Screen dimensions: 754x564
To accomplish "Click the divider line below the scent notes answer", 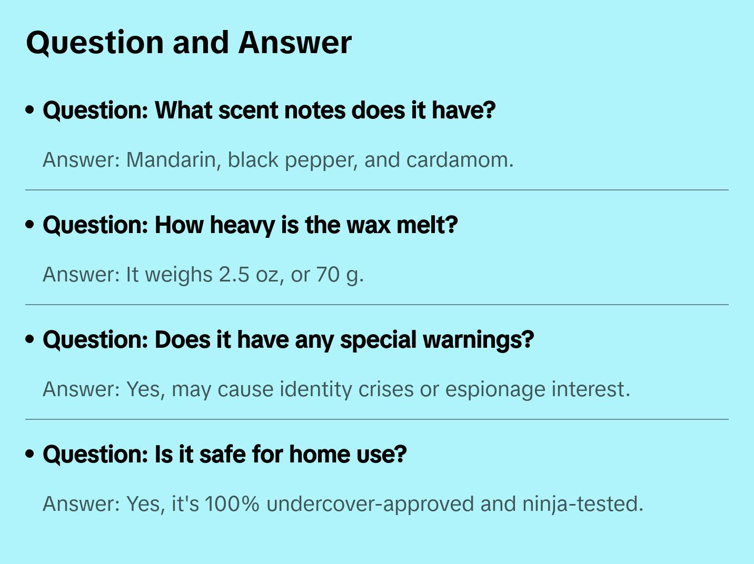I will (377, 190).
